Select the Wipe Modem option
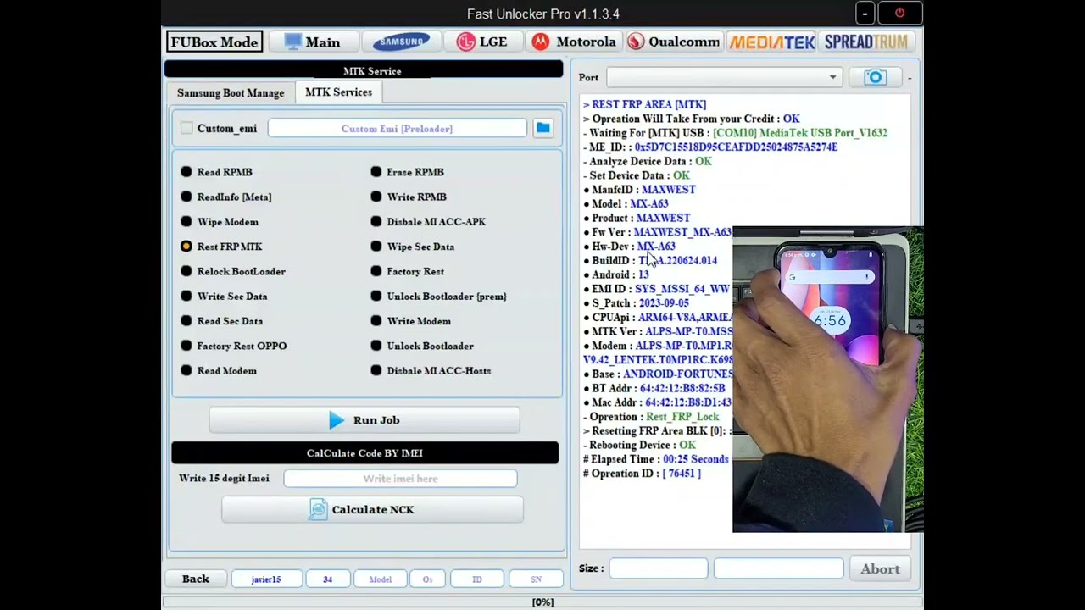 coord(220,222)
